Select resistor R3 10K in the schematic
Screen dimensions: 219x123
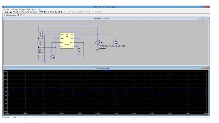(52, 57)
